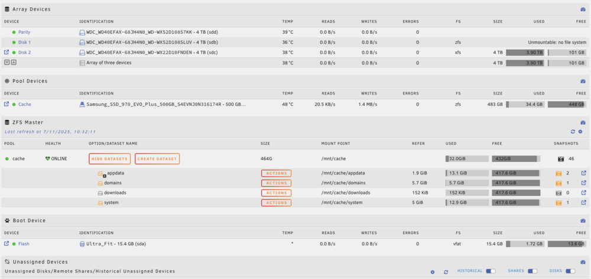Screen dimensions: 591x279
Task: Open the dashboard gauge icon in Array Devices header
Action: point(583,9)
